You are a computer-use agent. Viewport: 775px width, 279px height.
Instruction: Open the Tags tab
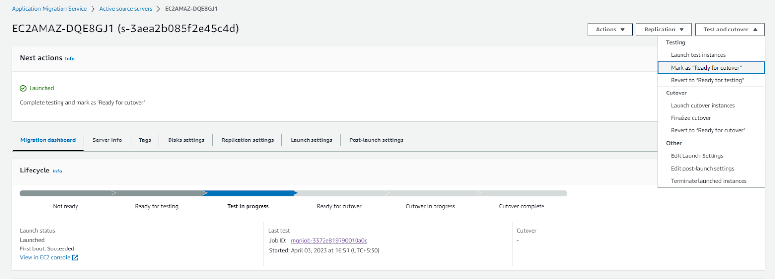click(x=145, y=140)
